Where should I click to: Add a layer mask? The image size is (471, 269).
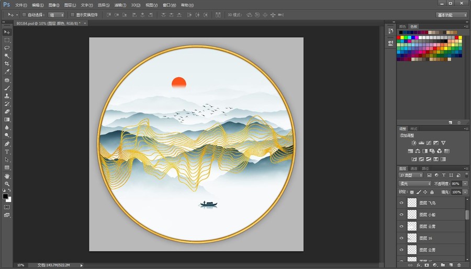pyautogui.click(x=427, y=265)
